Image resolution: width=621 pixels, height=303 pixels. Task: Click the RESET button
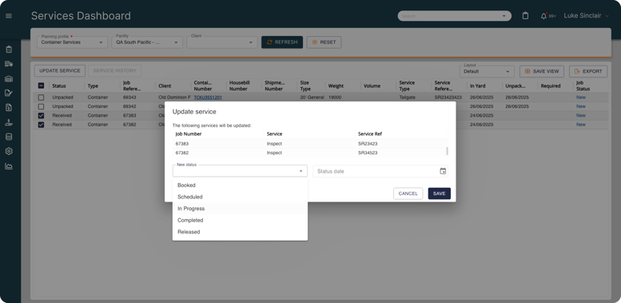click(324, 42)
